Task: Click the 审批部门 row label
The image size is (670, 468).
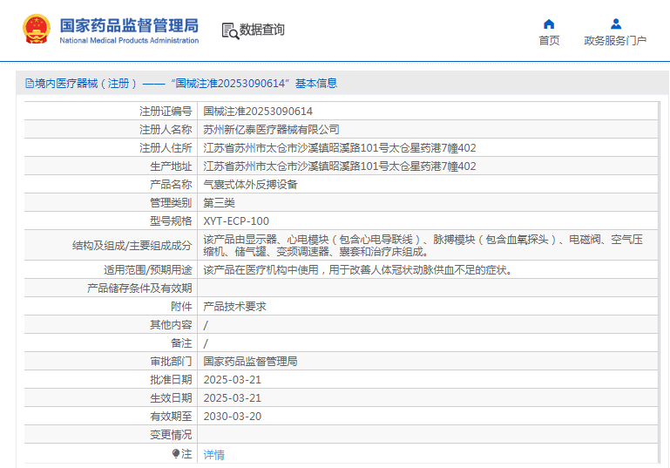Action: [x=171, y=362]
